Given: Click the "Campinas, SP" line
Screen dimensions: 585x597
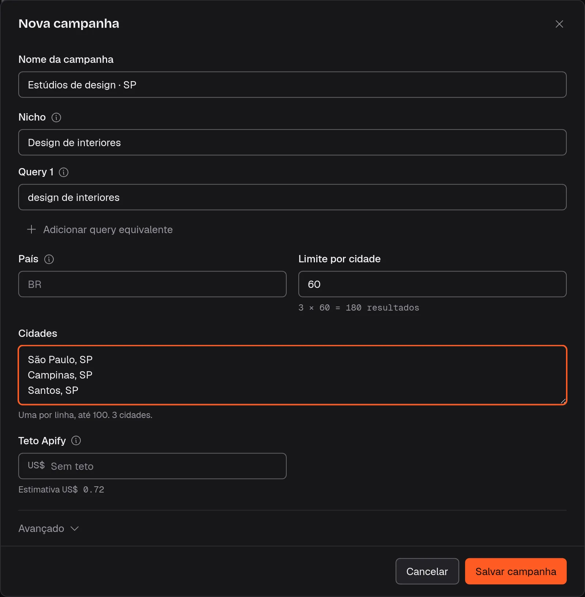Looking at the screenshot, I should (60, 375).
